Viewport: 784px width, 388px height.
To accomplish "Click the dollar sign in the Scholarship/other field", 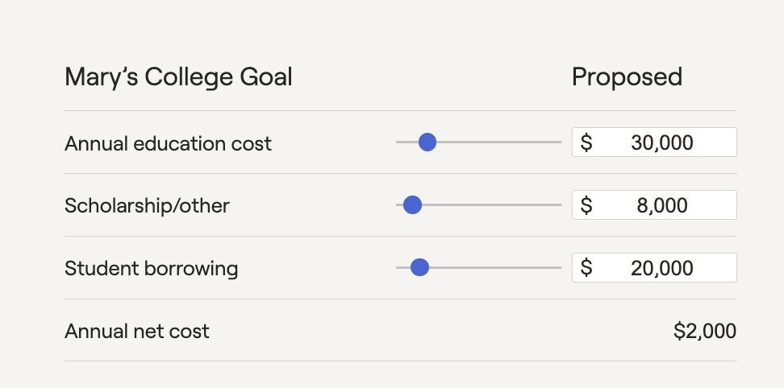I will (x=586, y=205).
